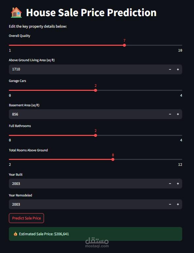Increase Above Ground Living Area with plus icon
This screenshot has width=194, height=253.
point(178,69)
